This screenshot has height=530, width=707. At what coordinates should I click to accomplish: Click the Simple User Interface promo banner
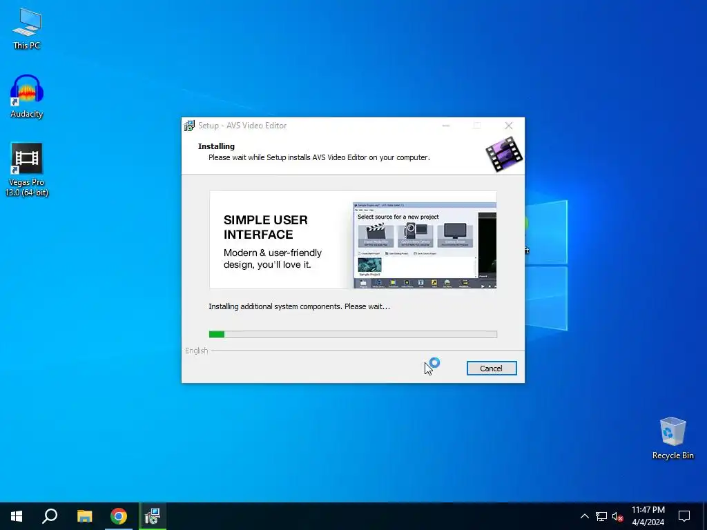point(353,239)
